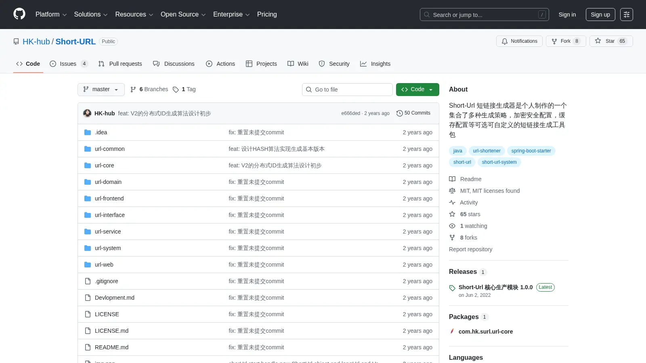
Task: Open the Security tab
Action: pyautogui.click(x=334, y=64)
